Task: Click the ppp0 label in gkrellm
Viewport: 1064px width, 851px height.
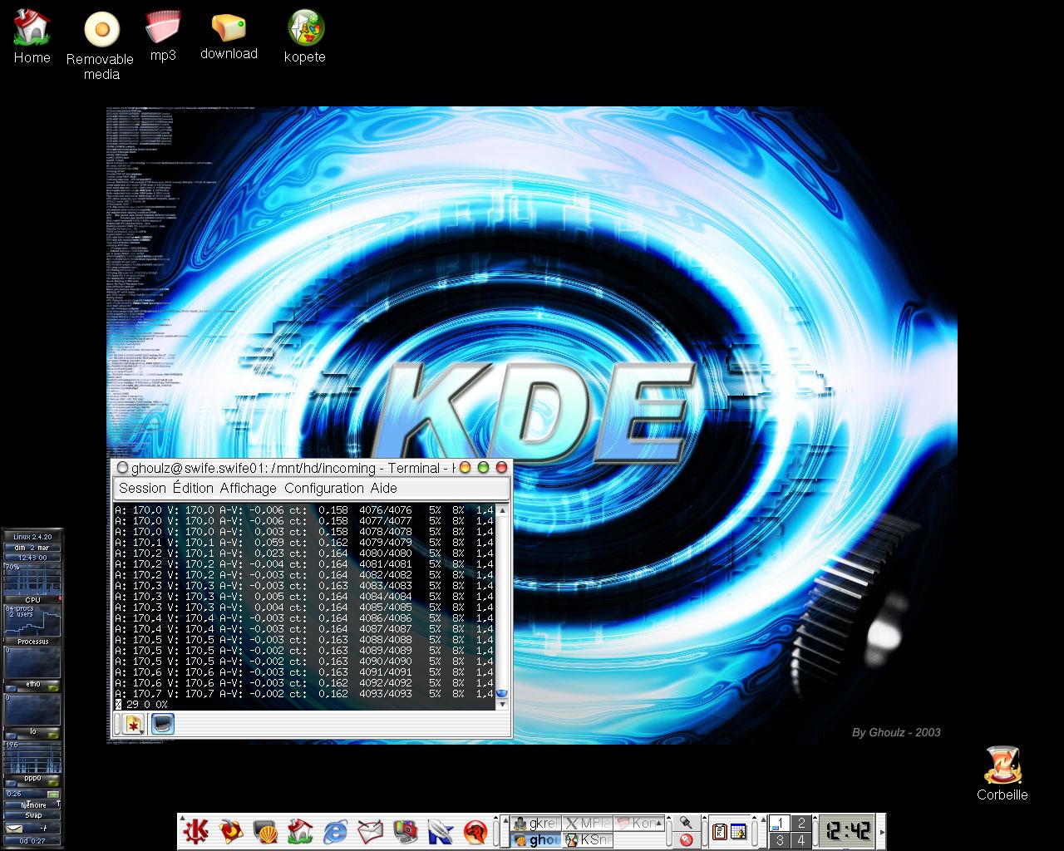Action: [x=33, y=778]
